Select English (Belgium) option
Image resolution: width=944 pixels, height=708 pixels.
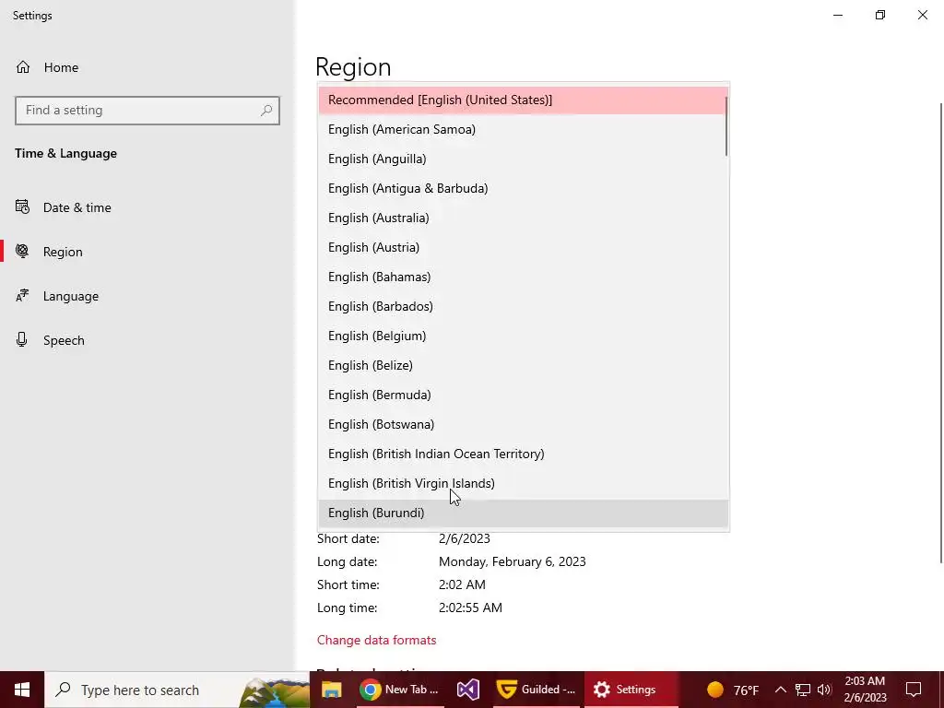pyautogui.click(x=524, y=336)
